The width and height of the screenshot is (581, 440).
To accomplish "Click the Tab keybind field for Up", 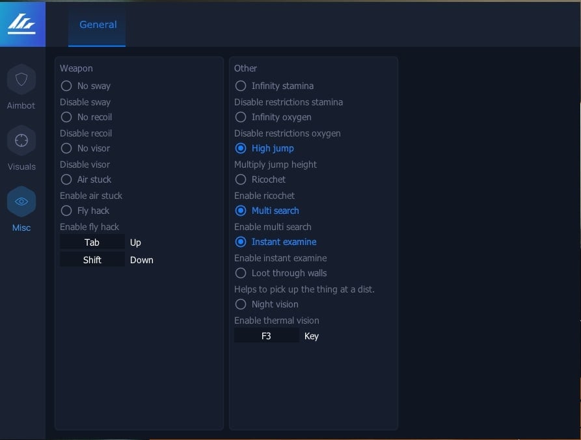I will [x=92, y=242].
